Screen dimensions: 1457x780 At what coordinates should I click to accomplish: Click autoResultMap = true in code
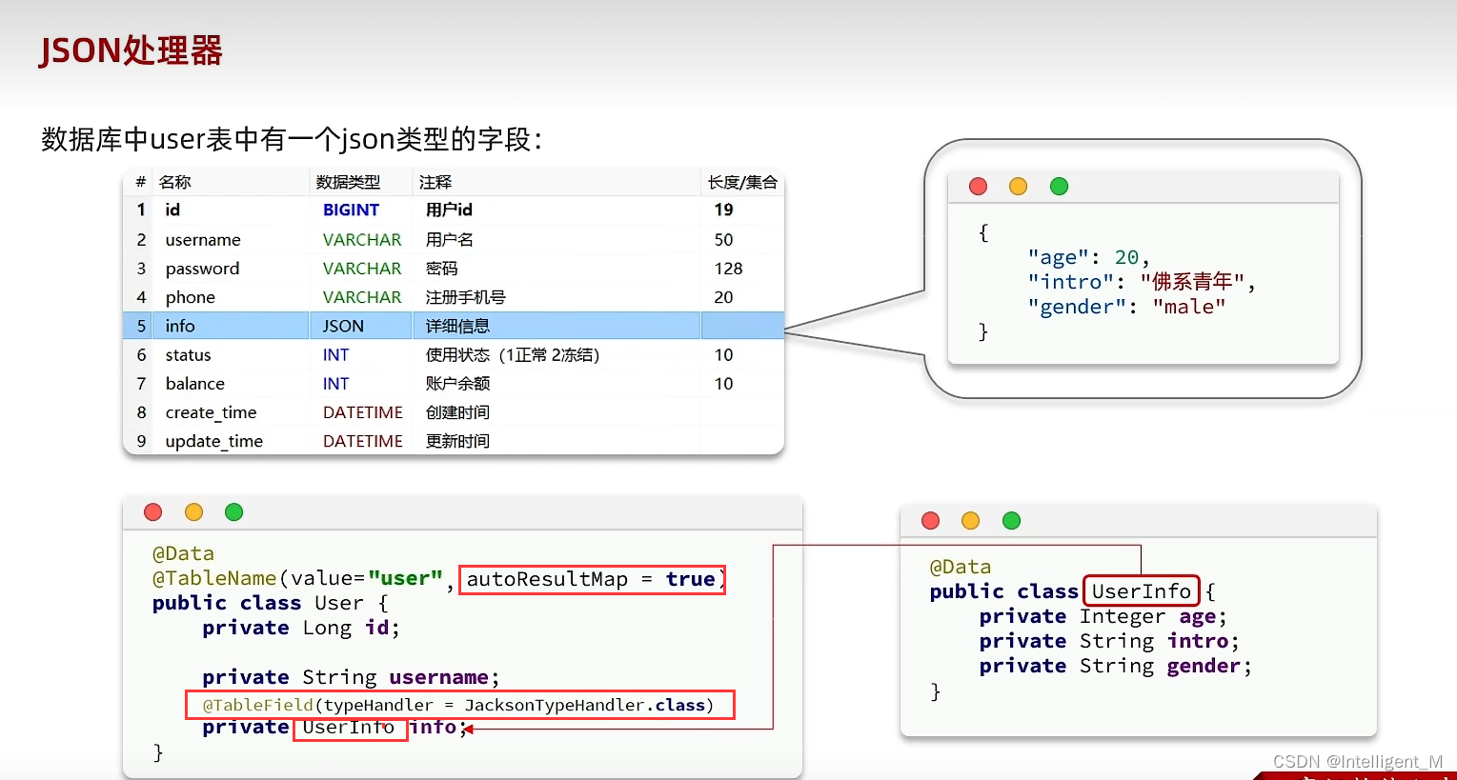point(591,579)
